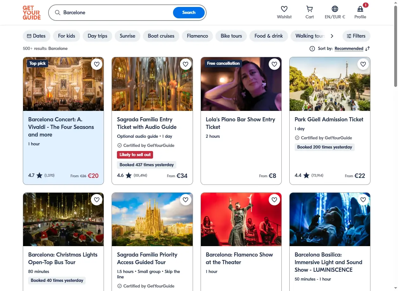398x291 pixels.
Task: Click certified badge icon on Sagrada Familia Entry Ticket
Action: coord(119,145)
